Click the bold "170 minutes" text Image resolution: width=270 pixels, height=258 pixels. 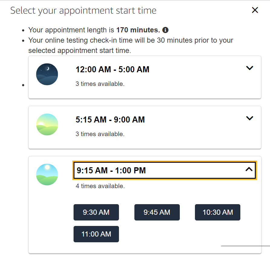(138, 30)
